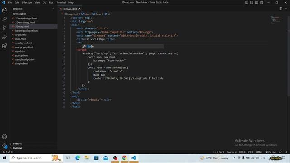Open the Accounts icon
290x163 pixels.
tap(5, 137)
